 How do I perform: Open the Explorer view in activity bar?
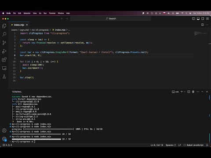pos(4,26)
